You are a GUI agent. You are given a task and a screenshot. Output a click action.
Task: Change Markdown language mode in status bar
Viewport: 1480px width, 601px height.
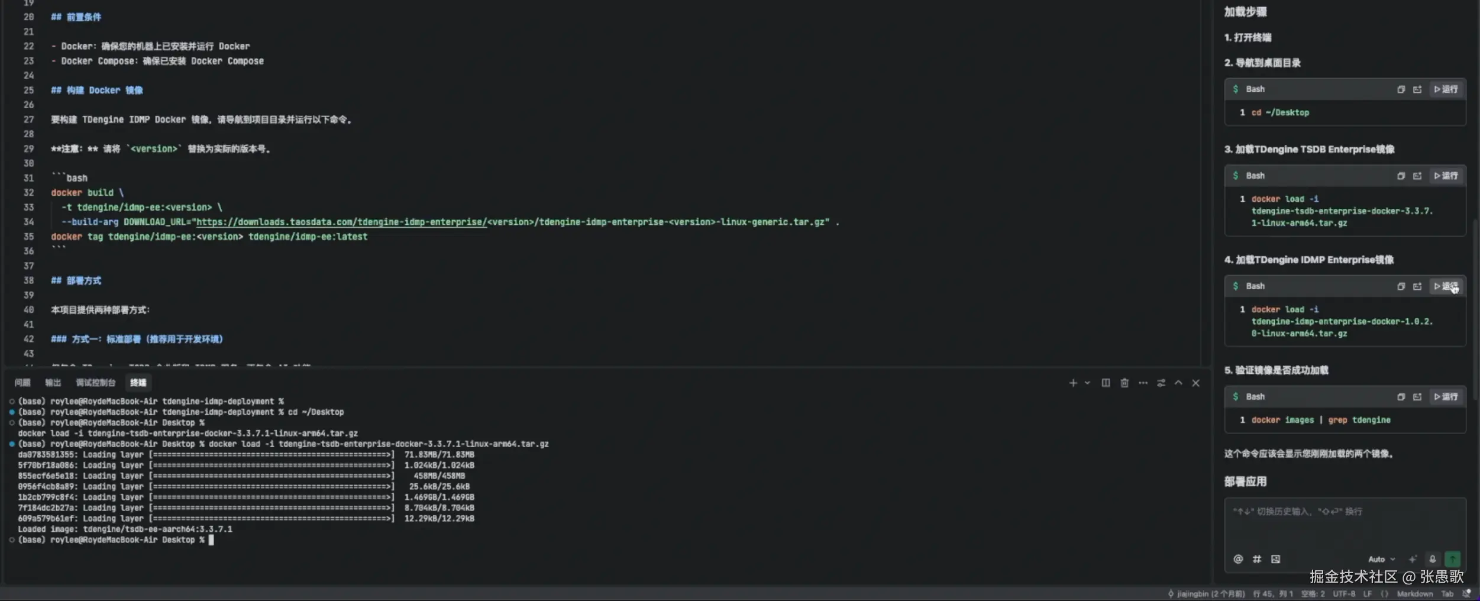(1414, 593)
